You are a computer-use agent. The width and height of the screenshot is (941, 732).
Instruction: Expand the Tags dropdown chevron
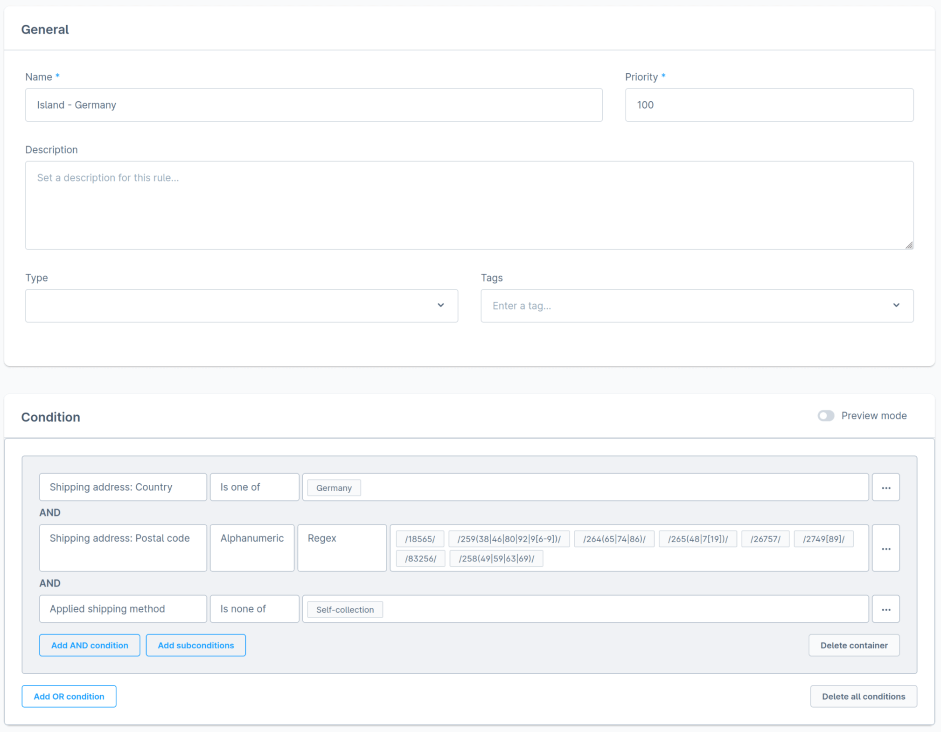pos(896,305)
